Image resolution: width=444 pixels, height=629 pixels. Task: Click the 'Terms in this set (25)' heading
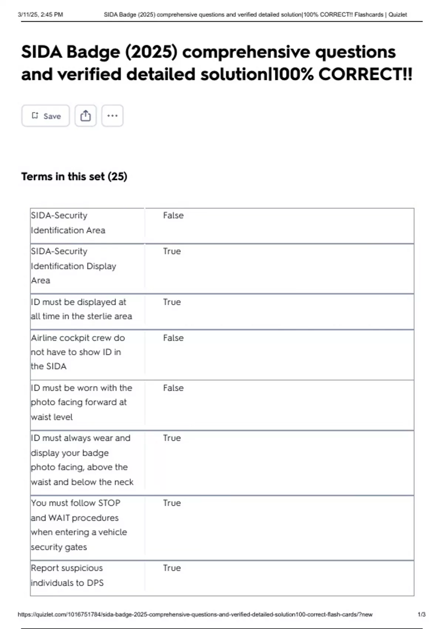pyautogui.click(x=74, y=176)
